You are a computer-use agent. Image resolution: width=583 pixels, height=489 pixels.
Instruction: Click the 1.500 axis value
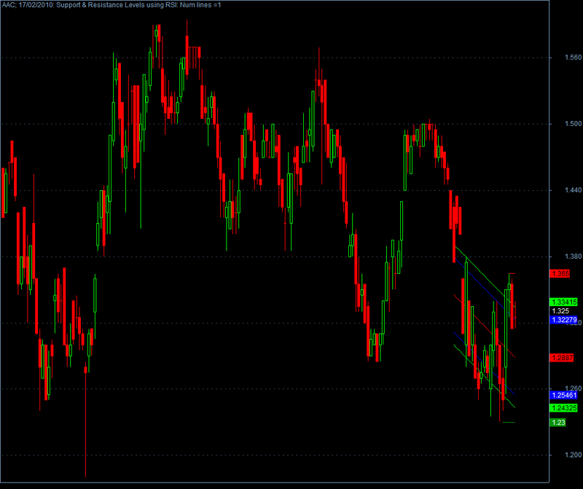[573, 124]
